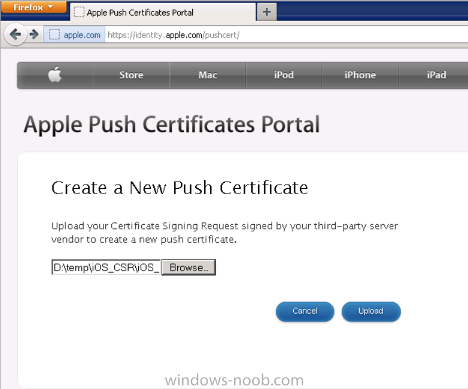The width and height of the screenshot is (468, 389).
Task: Click the Apple Push Certificates Portal heading
Action: click(172, 125)
